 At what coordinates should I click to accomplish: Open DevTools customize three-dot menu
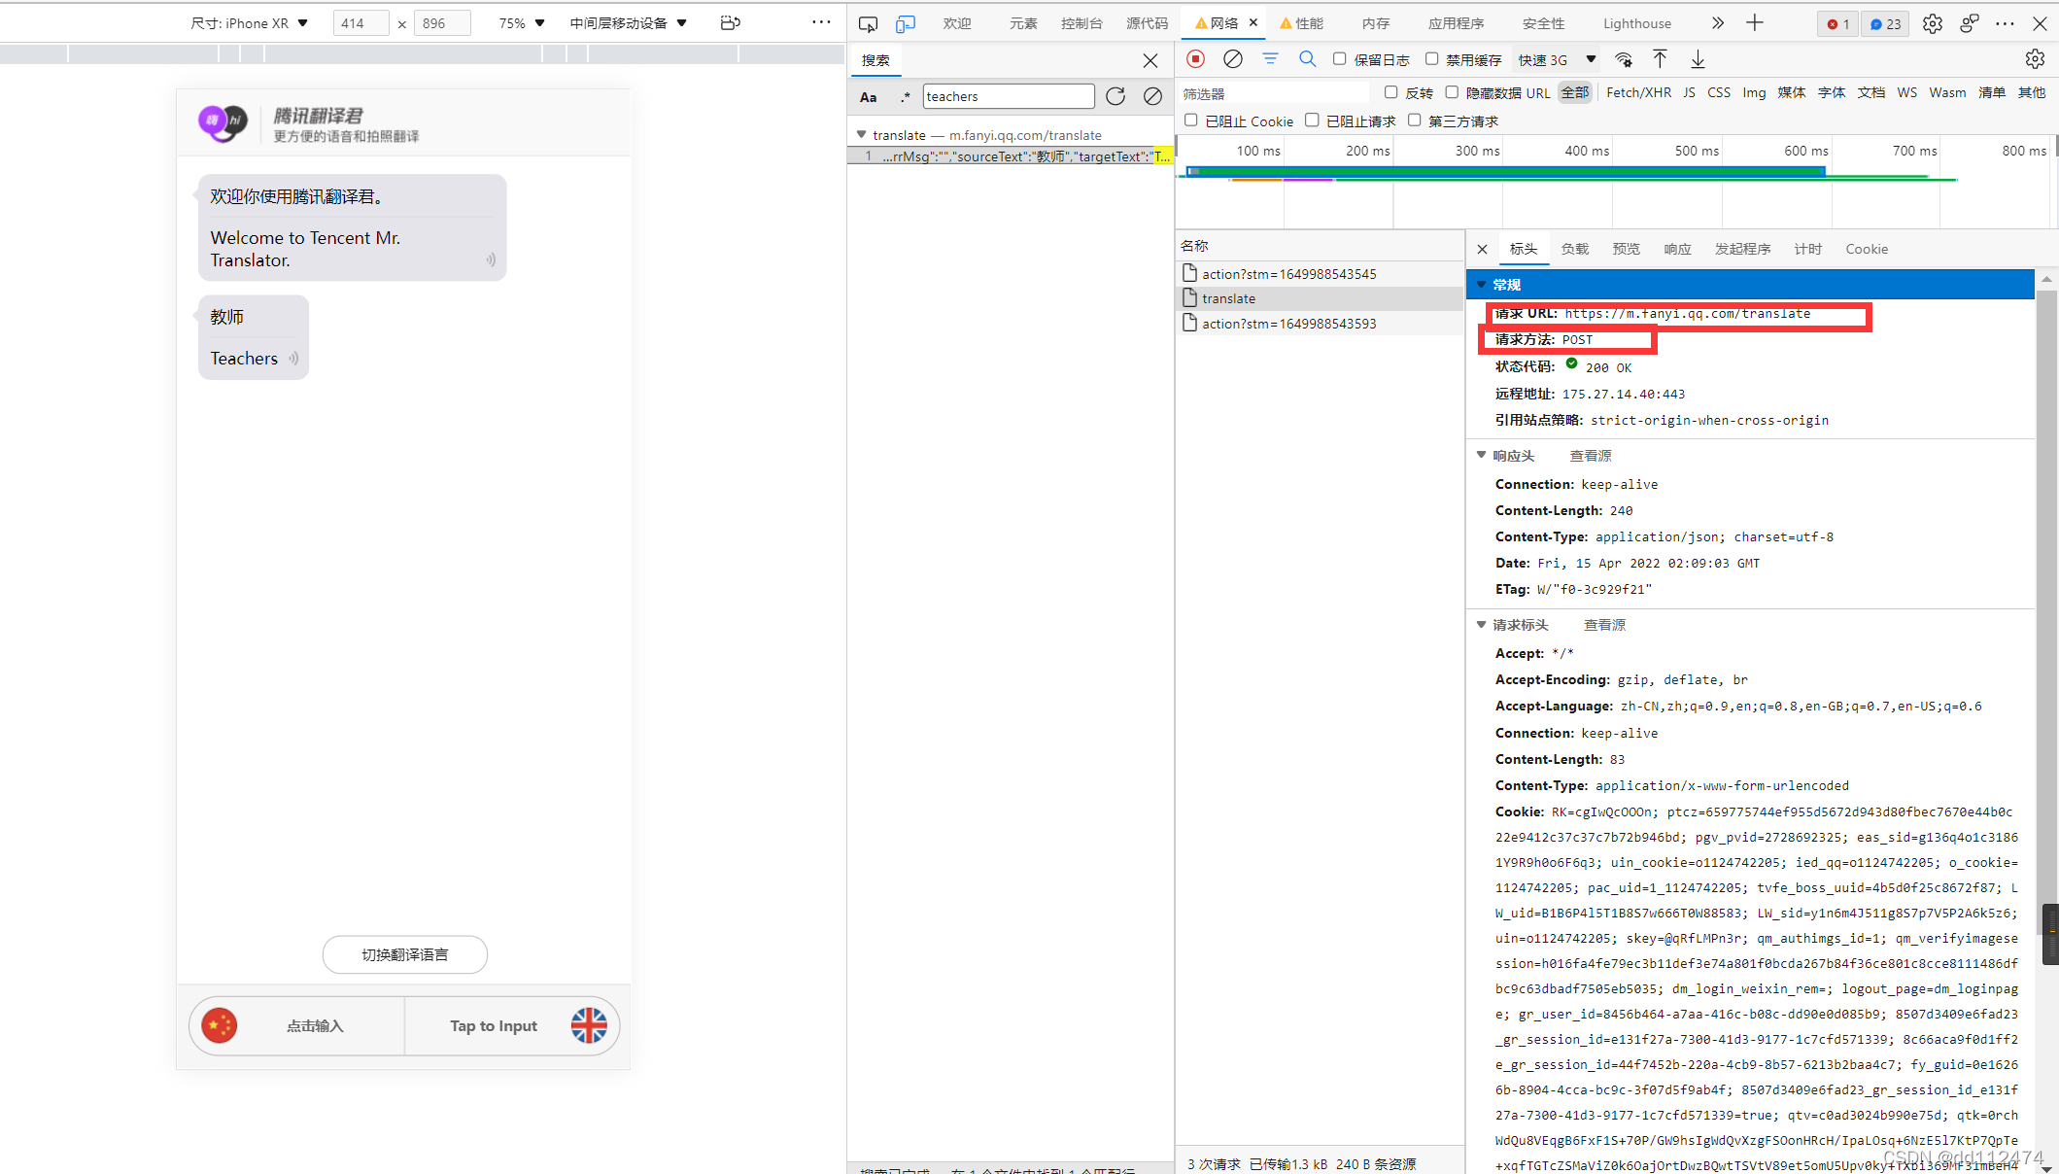click(2005, 23)
